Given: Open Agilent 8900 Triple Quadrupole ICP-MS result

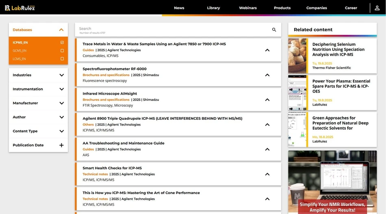Looking at the screenshot, I should click(163, 119).
